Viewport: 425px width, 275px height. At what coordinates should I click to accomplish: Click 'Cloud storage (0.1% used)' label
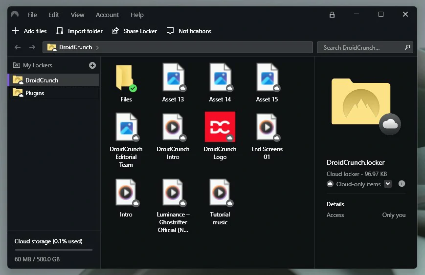(48, 241)
